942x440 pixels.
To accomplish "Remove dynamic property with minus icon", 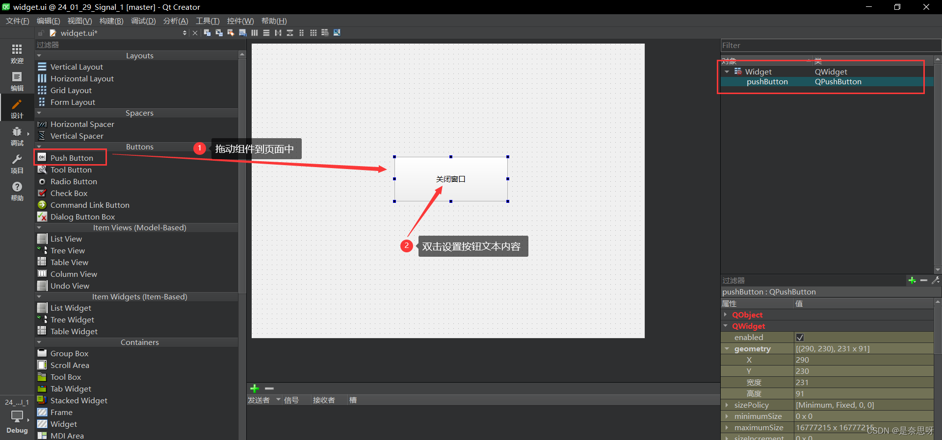I will (924, 280).
